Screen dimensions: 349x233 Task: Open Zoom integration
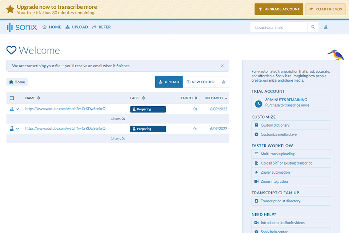tap(291, 182)
